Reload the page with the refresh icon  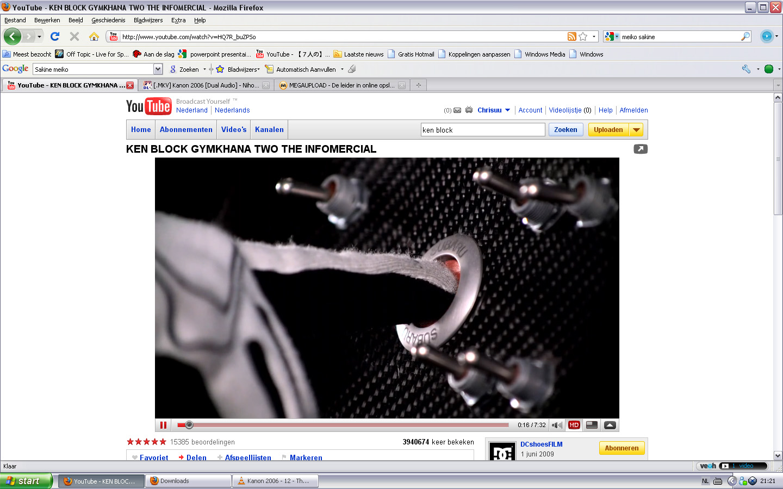coord(55,36)
